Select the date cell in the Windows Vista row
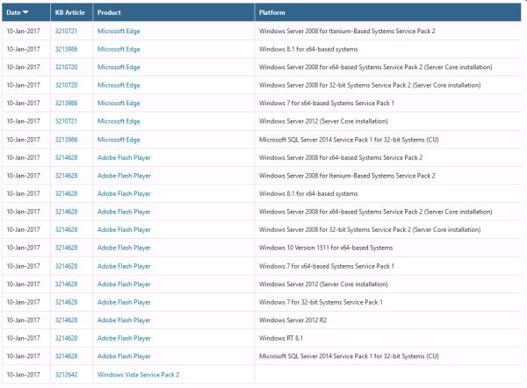527x388 pixels. point(23,375)
